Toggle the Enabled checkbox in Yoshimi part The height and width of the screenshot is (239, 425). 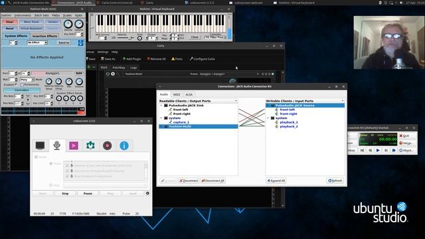coord(16,84)
